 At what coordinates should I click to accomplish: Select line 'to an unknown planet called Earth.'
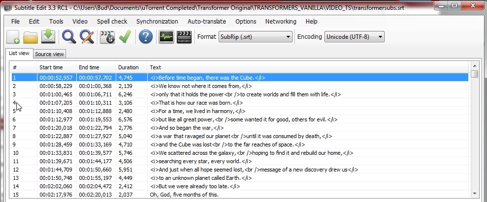pyautogui.click(x=240, y=178)
